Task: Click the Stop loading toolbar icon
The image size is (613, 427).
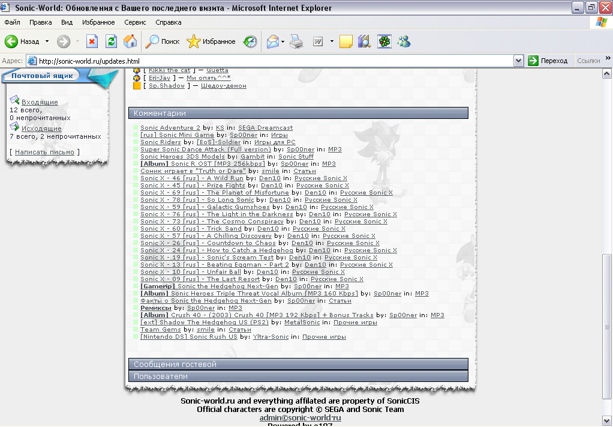Action: pos(92,41)
